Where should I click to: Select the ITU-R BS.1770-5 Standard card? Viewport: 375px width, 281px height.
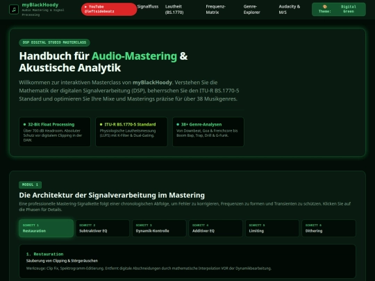131,132
